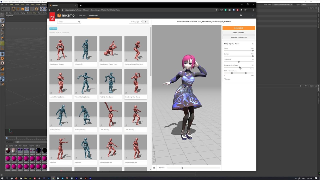Open the browser Extensions puzzle icon
Image resolution: width=320 pixels, height=180 pixels.
point(241,10)
